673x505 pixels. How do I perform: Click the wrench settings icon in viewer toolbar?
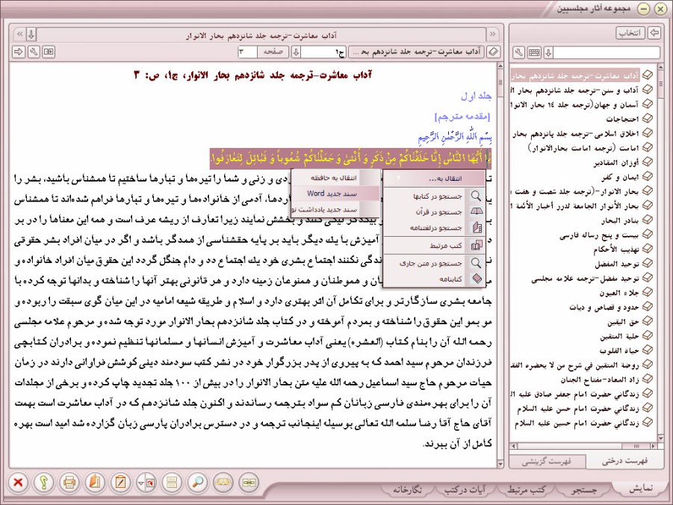(x=34, y=52)
